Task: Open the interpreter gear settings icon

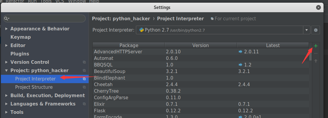Action: [316, 30]
